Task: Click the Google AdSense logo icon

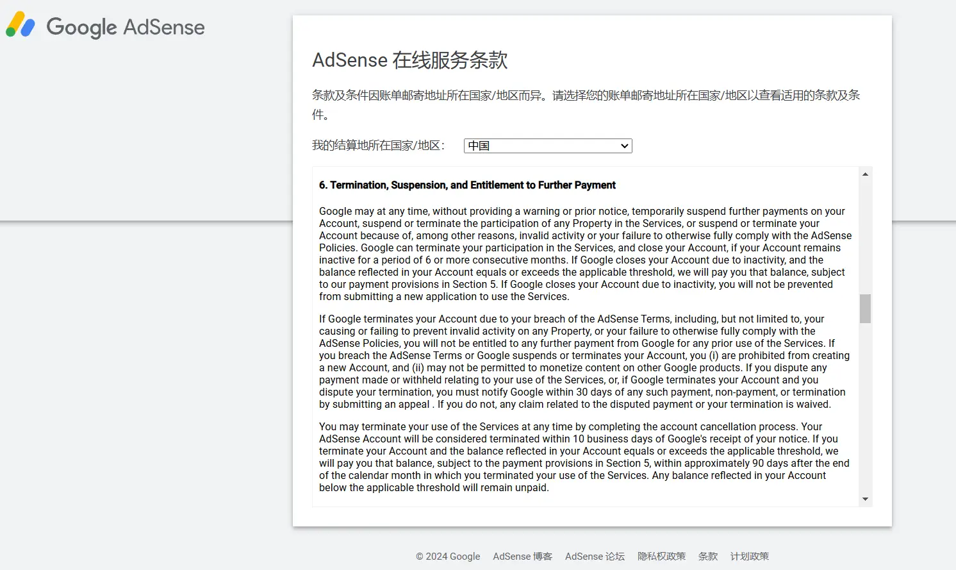Action: (x=21, y=25)
